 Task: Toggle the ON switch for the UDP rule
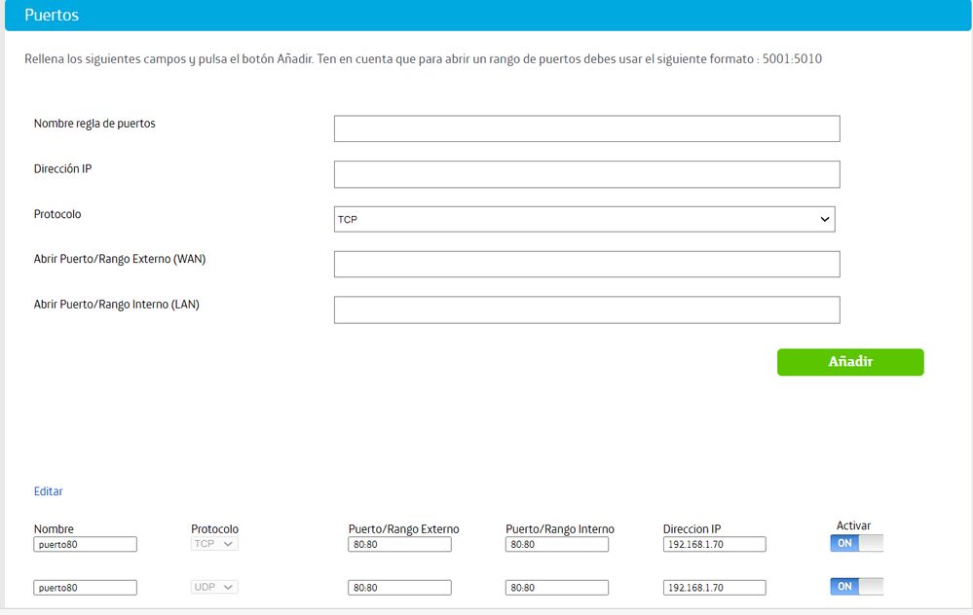coord(856,587)
